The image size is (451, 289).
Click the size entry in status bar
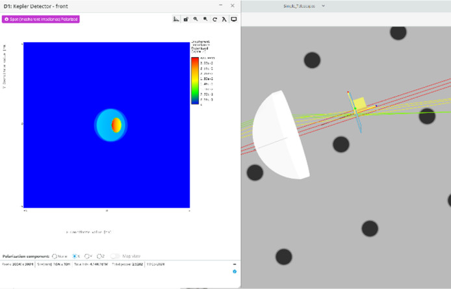pos(54,264)
